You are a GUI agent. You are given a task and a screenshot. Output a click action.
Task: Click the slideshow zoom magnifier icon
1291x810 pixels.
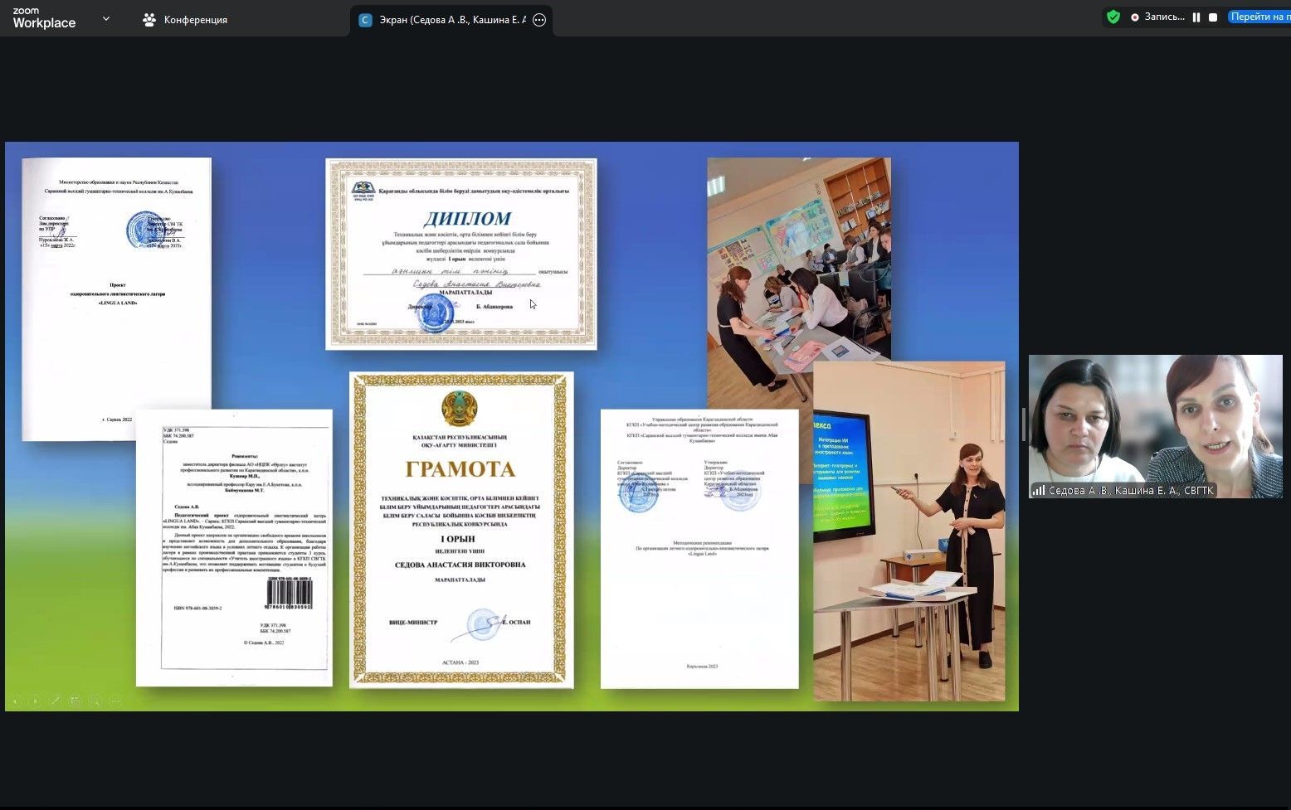coord(95,701)
